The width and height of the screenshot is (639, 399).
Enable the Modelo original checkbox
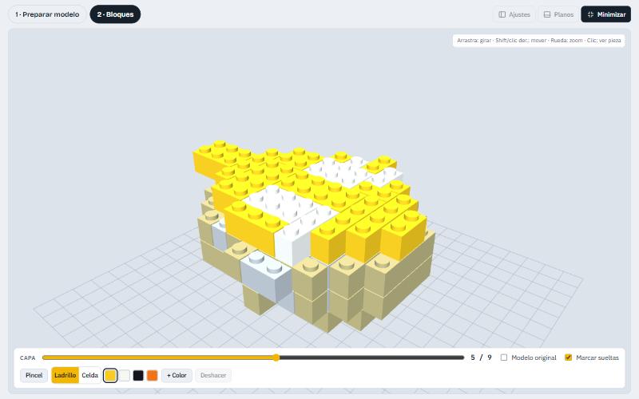504,358
